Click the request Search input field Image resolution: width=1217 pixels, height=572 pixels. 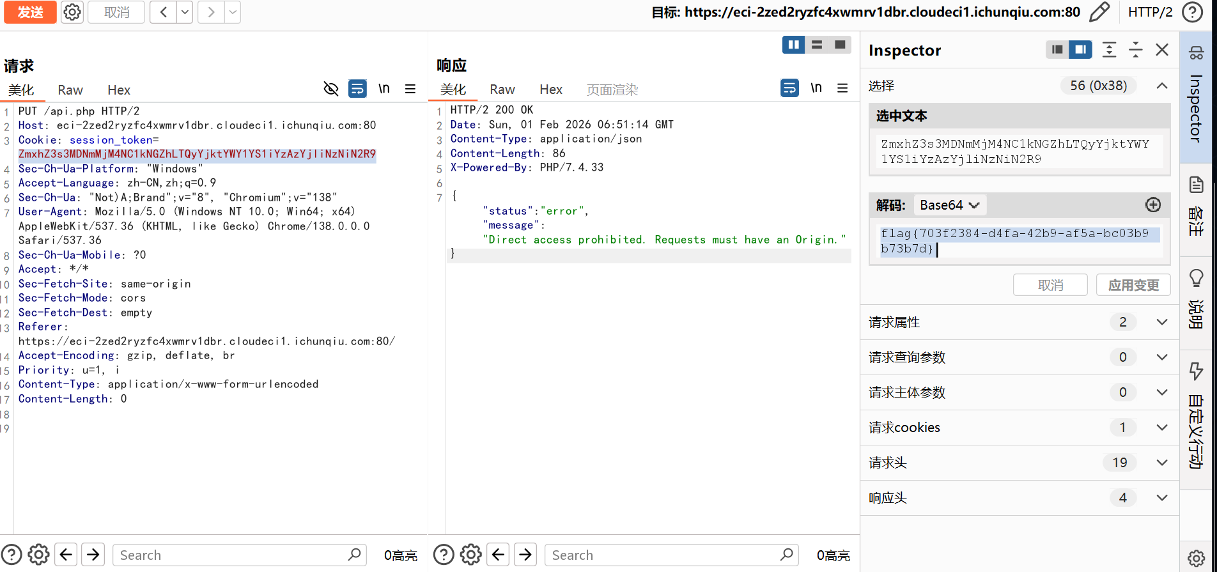(230, 555)
